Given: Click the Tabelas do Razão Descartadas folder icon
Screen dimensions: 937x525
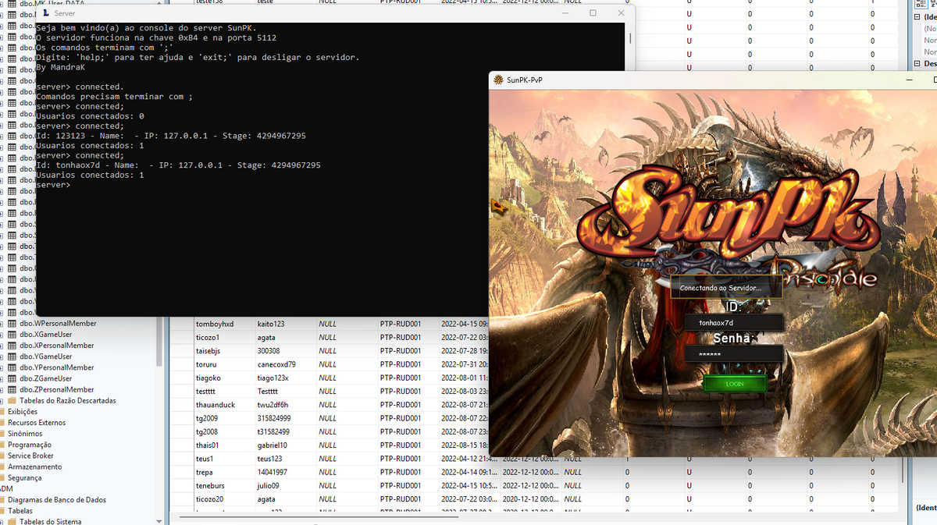Looking at the screenshot, I should click(12, 401).
